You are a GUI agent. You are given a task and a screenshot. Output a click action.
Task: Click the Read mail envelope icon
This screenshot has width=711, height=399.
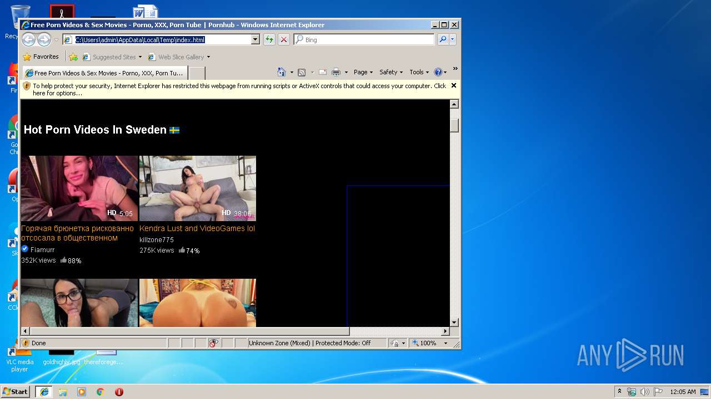(322, 72)
